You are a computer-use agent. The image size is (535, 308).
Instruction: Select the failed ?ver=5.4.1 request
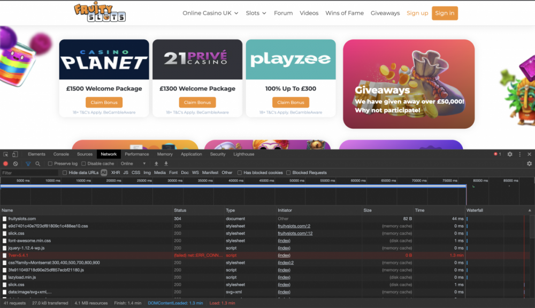tap(233, 256)
